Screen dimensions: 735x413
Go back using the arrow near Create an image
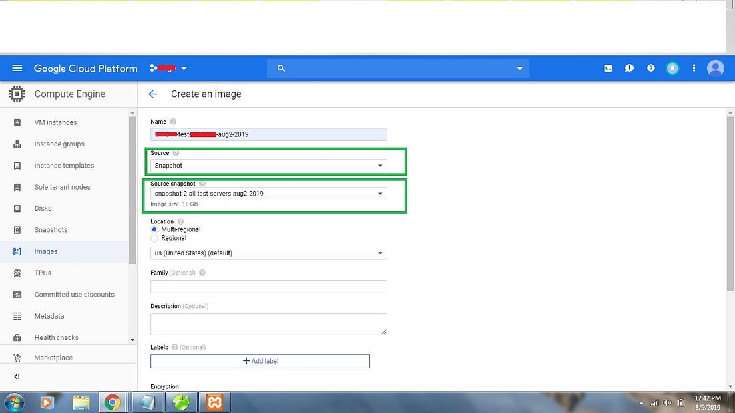coord(152,94)
